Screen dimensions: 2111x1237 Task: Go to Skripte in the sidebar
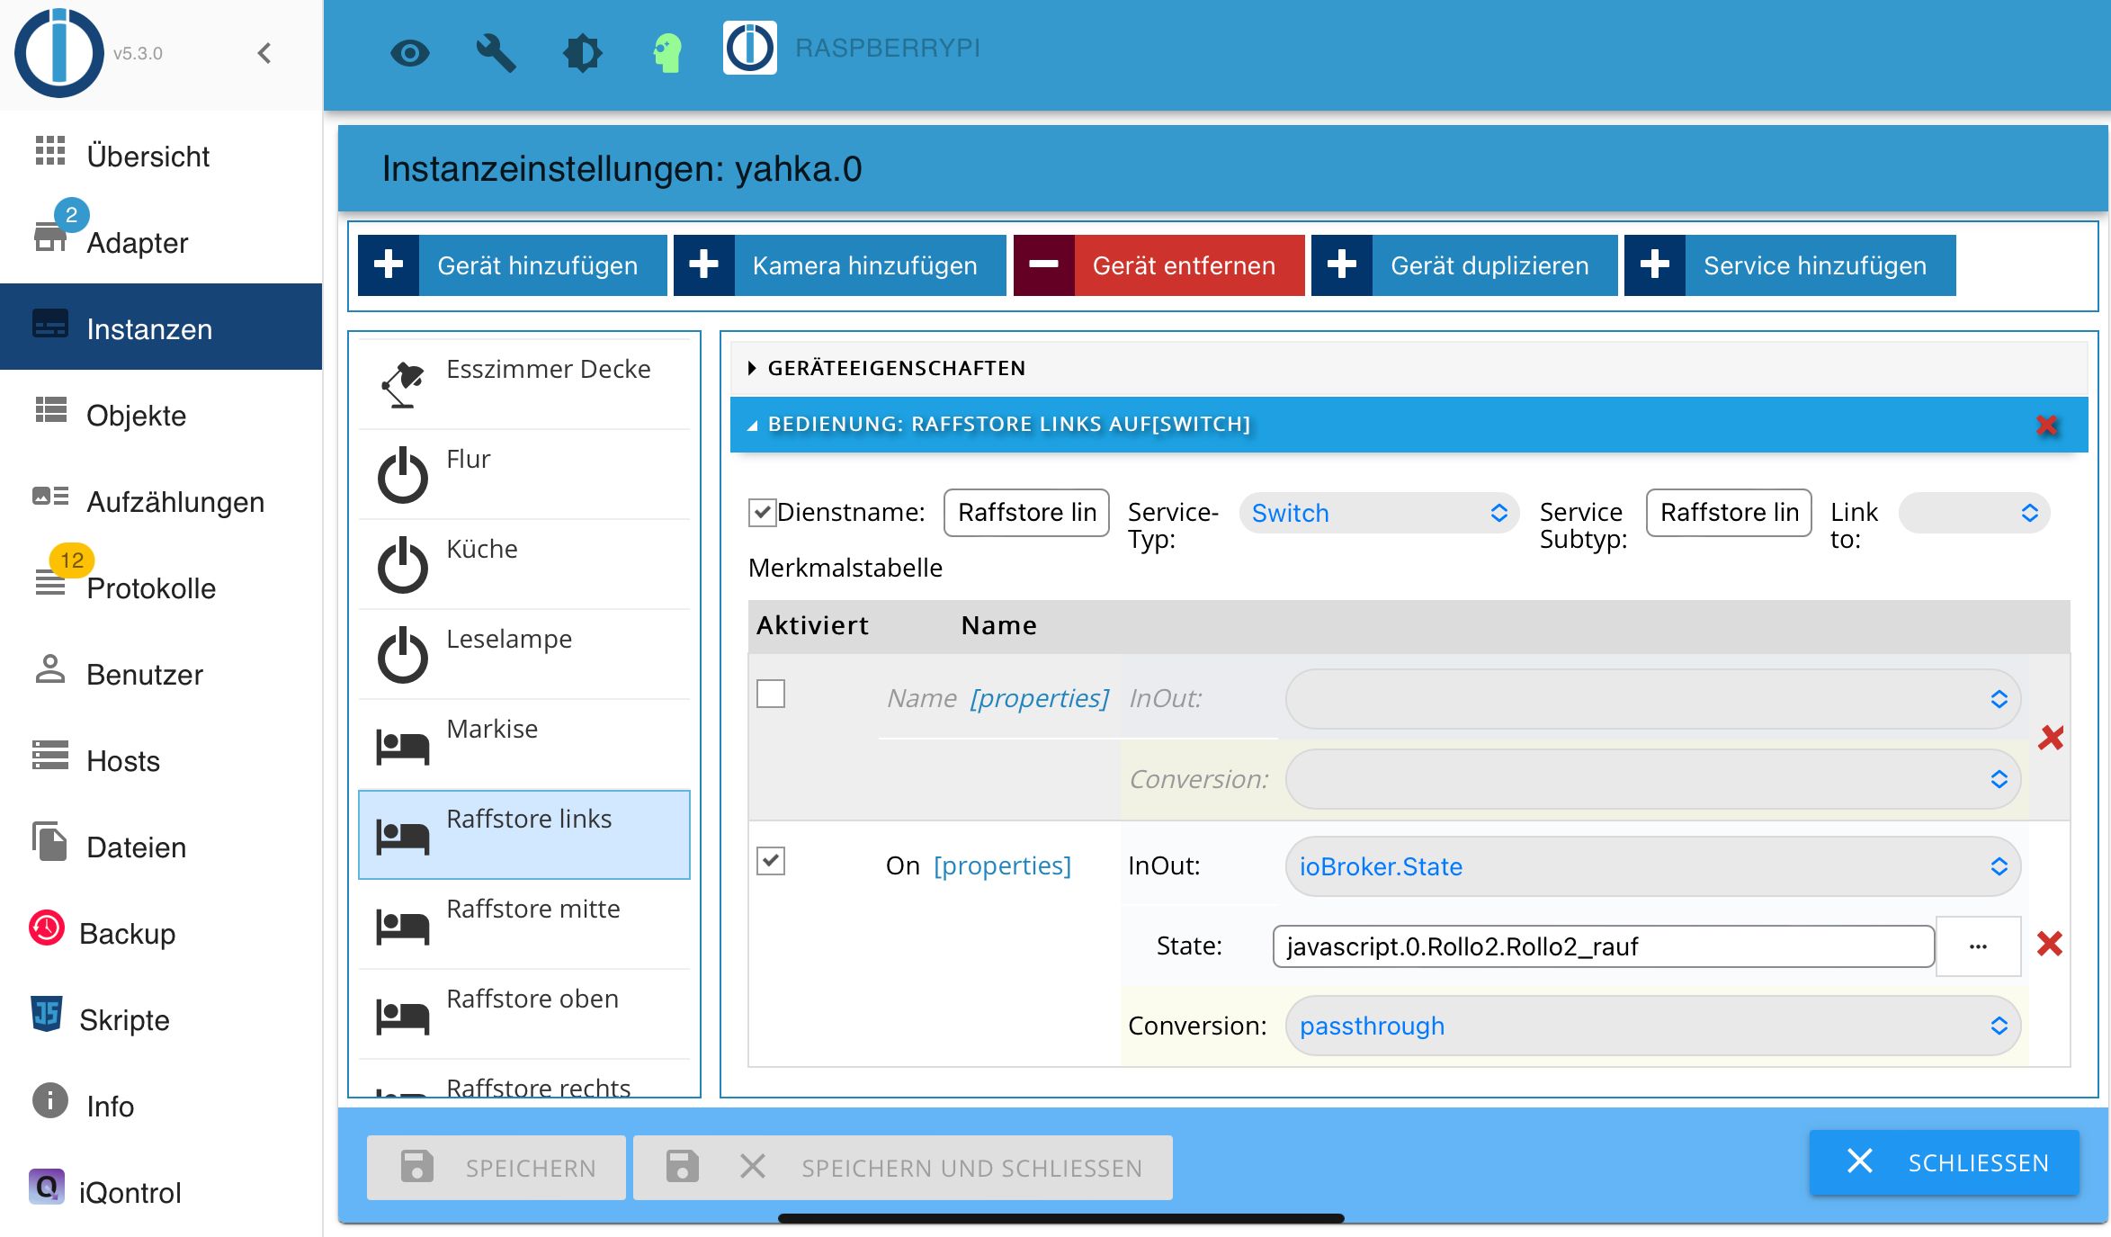[x=124, y=1020]
